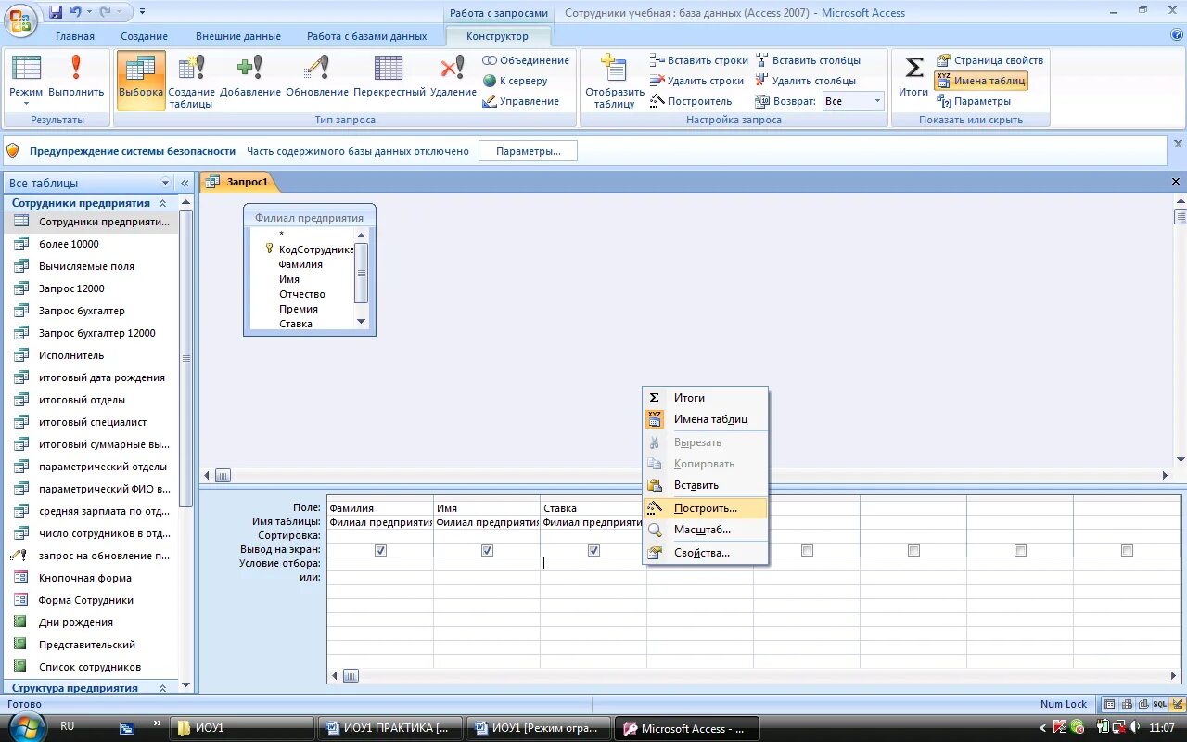Choose Создание таблицы query type

(192, 81)
